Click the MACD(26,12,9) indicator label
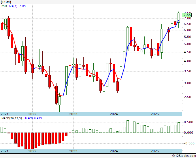The image size is (196, 158). [12, 118]
